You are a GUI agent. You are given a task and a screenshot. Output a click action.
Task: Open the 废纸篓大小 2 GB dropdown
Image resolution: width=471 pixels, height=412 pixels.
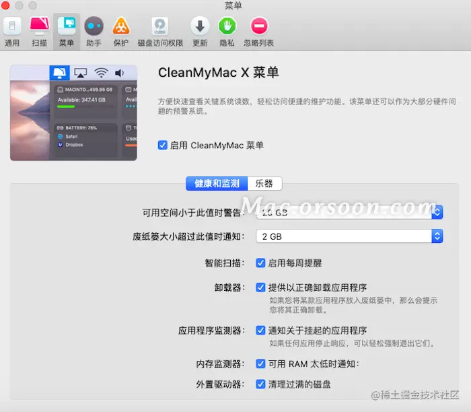pos(349,236)
